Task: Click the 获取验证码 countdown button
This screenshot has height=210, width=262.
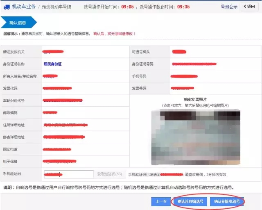Action: (x=110, y=174)
